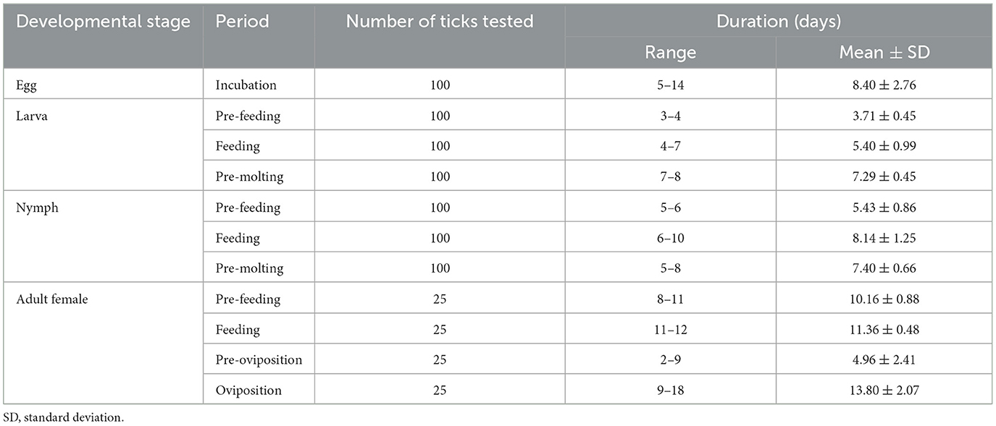996x426 pixels.
Task: Select the 10.16 ± 0.88 mean value
Action: (884, 299)
